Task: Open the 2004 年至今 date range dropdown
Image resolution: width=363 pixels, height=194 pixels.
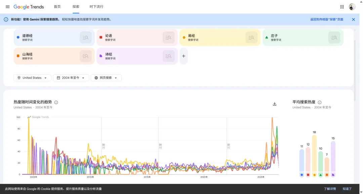Action: [71, 78]
